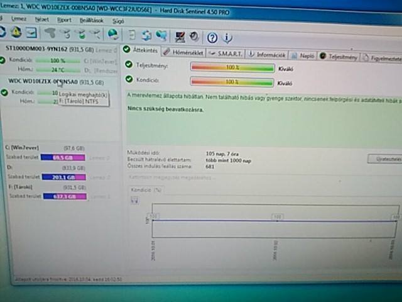The width and height of the screenshot is (402, 302).
Task: Click the blue circular arrows update icon
Action: click(146, 35)
